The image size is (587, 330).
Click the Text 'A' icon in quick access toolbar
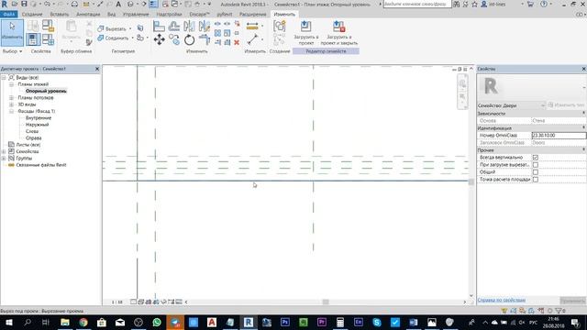pos(118,4)
